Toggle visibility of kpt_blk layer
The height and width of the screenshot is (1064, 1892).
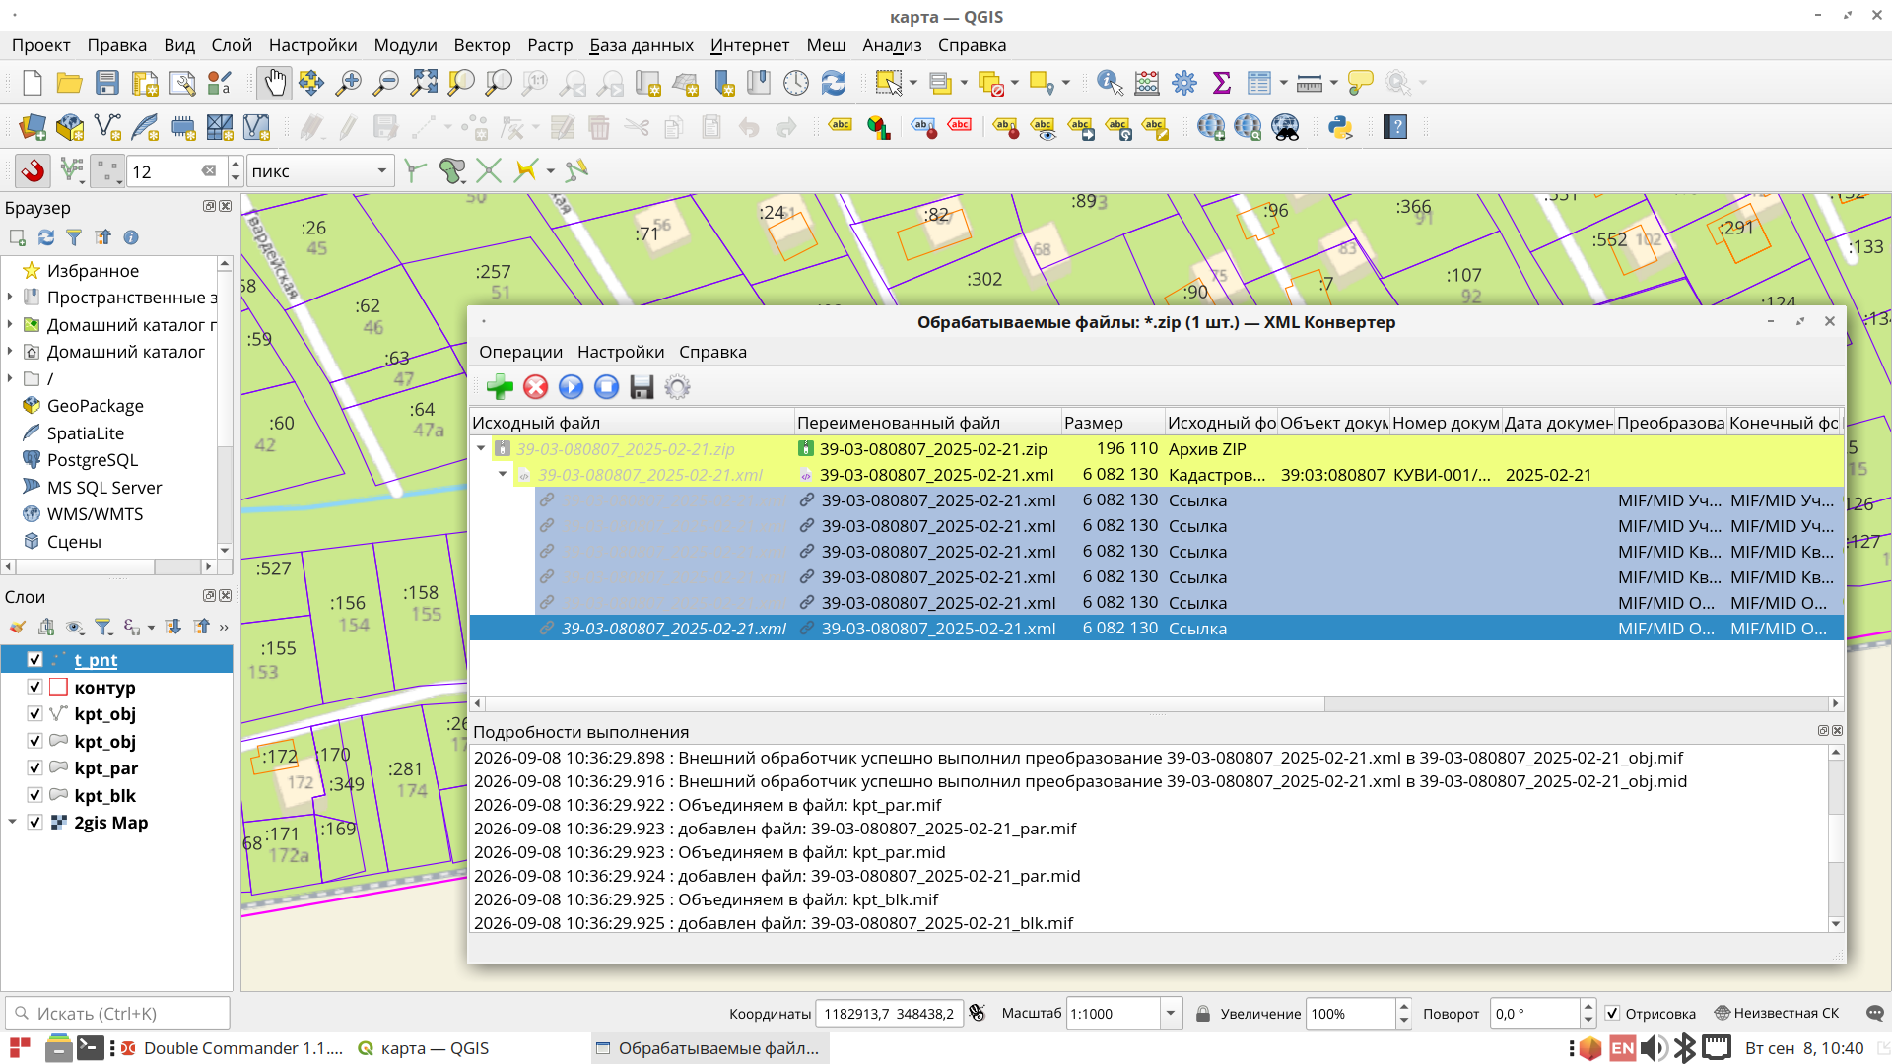(x=34, y=796)
